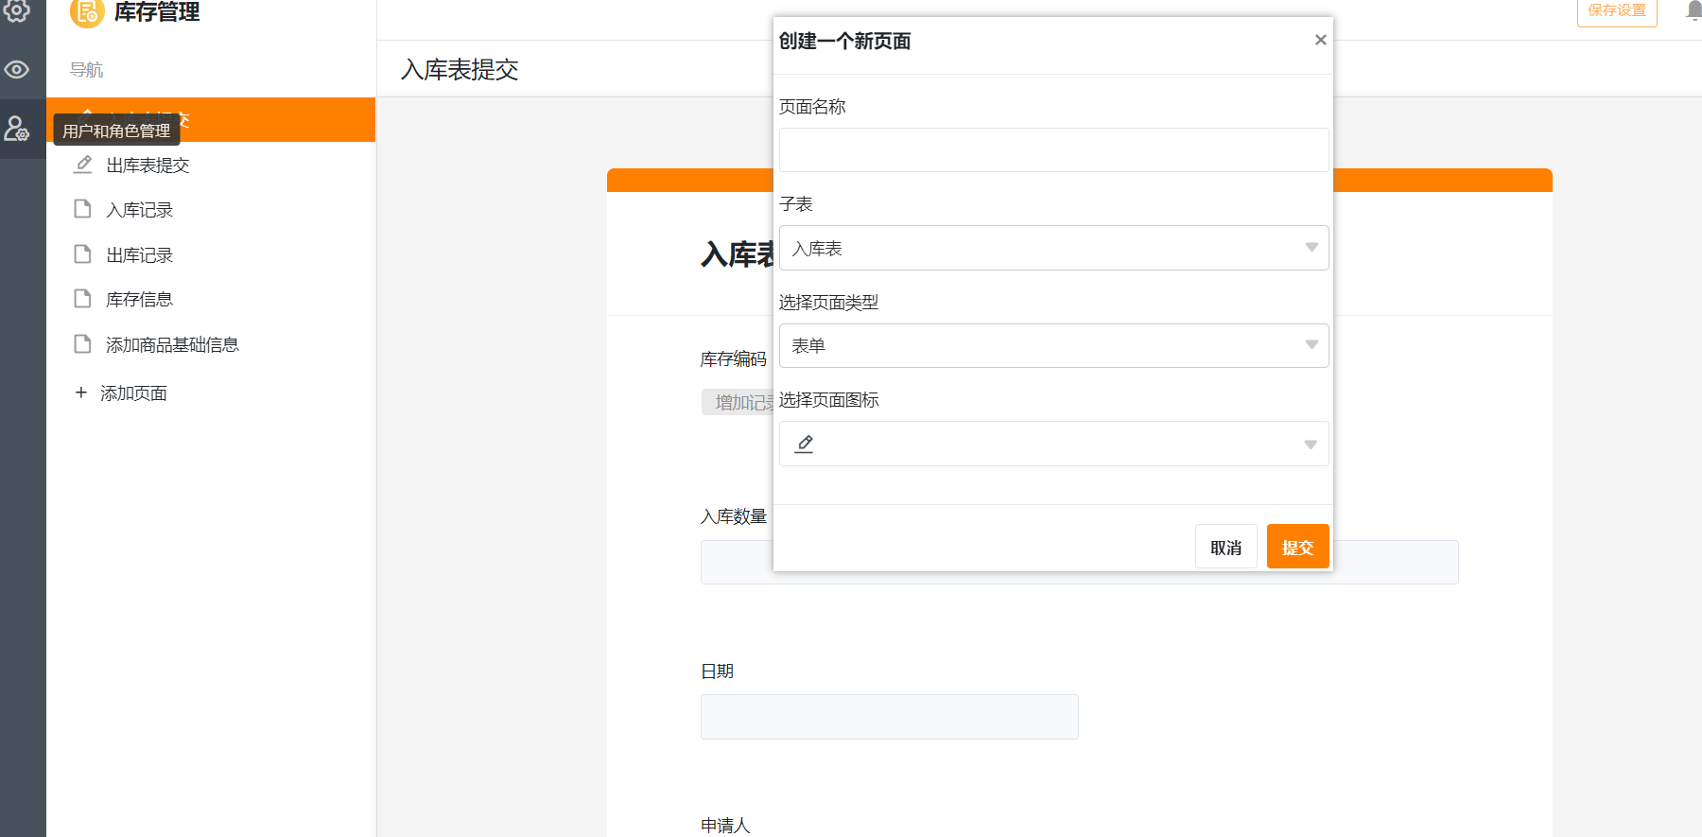Click the 页面名称 text field

coord(1053,149)
